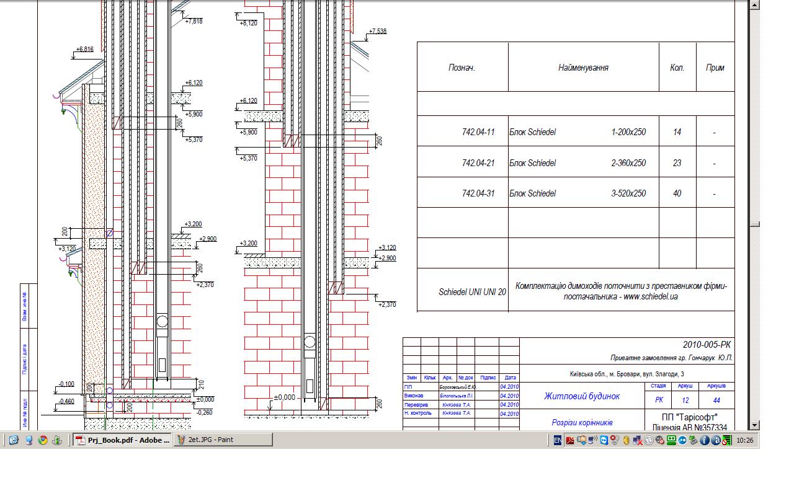The height and width of the screenshot is (496, 794).
Task: Click the 'Приватне замовлення гр. Гончарук Ю.П.' line
Action: tap(671, 358)
